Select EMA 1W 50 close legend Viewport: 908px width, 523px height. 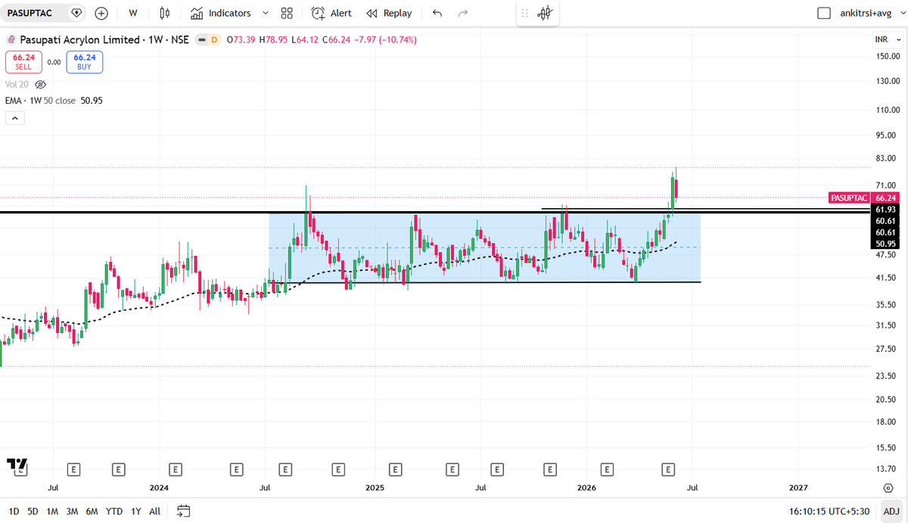pos(54,100)
